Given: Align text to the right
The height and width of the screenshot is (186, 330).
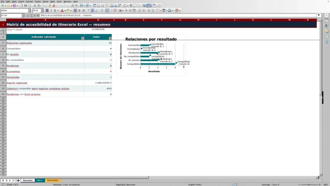Looking at the screenshot, I should [x=83, y=11].
